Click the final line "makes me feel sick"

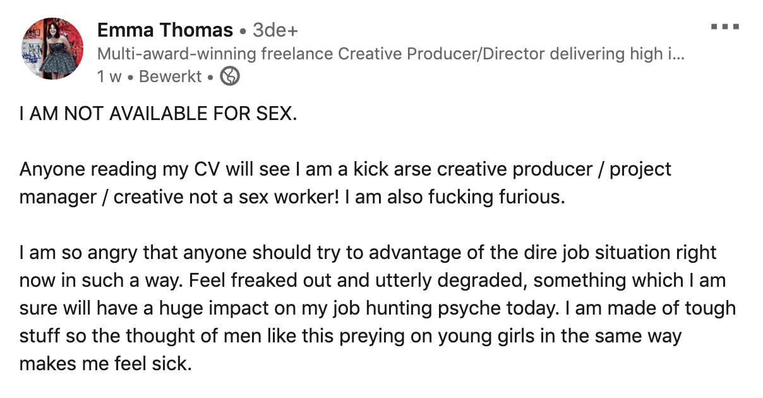pos(105,364)
